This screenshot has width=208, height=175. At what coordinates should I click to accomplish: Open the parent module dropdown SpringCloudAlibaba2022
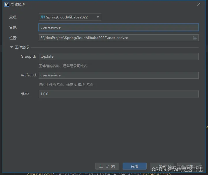[x=70, y=17]
